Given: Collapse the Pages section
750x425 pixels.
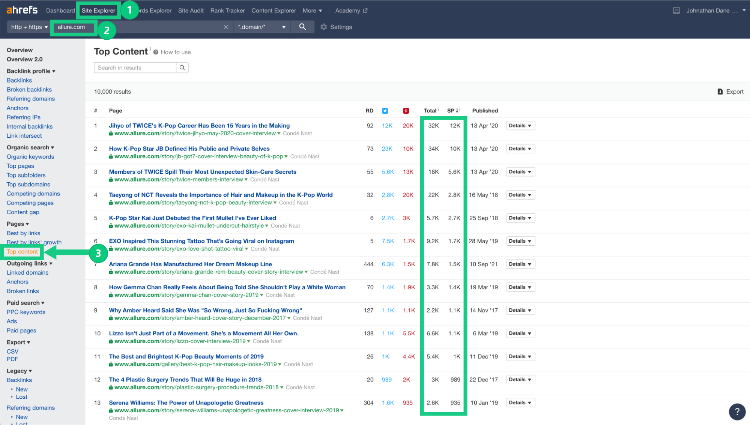Looking at the screenshot, I should [x=18, y=224].
